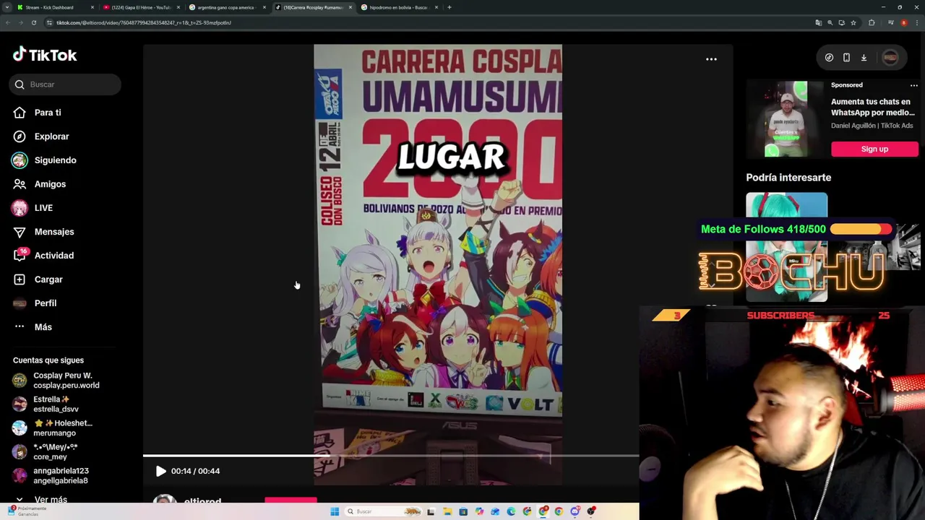The width and height of the screenshot is (925, 520).
Task: Open the Chrome profile avatar
Action: tap(903, 22)
